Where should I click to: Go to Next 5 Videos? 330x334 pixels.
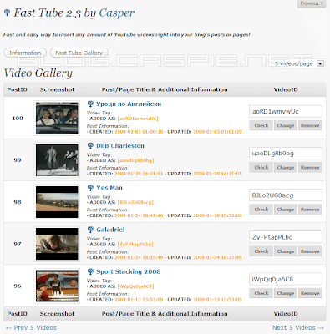[298, 327]
